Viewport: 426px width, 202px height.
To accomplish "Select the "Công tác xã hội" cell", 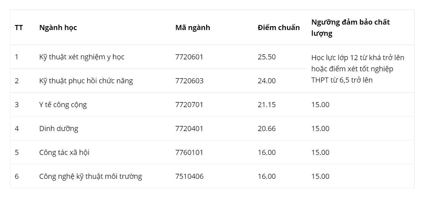I will 64,152.
